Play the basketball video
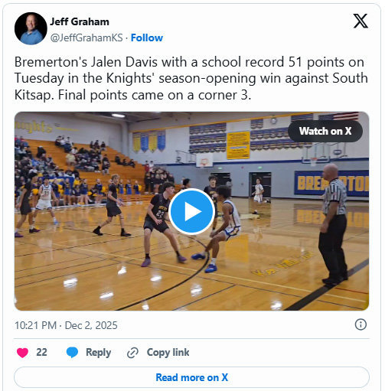Viewport: 385px width, 391px height. point(191,211)
